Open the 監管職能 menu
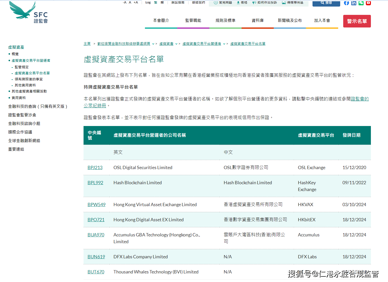 (193, 21)
